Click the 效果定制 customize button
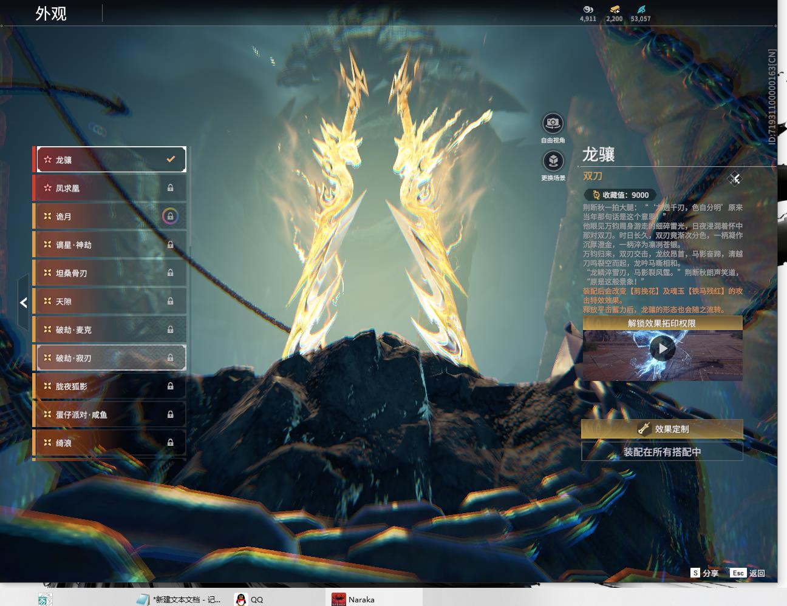The width and height of the screenshot is (787, 606). pyautogui.click(x=662, y=429)
